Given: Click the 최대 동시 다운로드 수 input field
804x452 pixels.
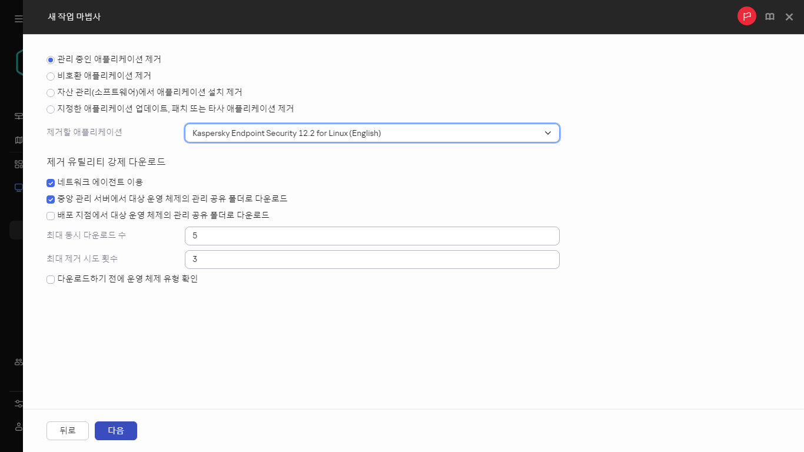Looking at the screenshot, I should [x=372, y=235].
